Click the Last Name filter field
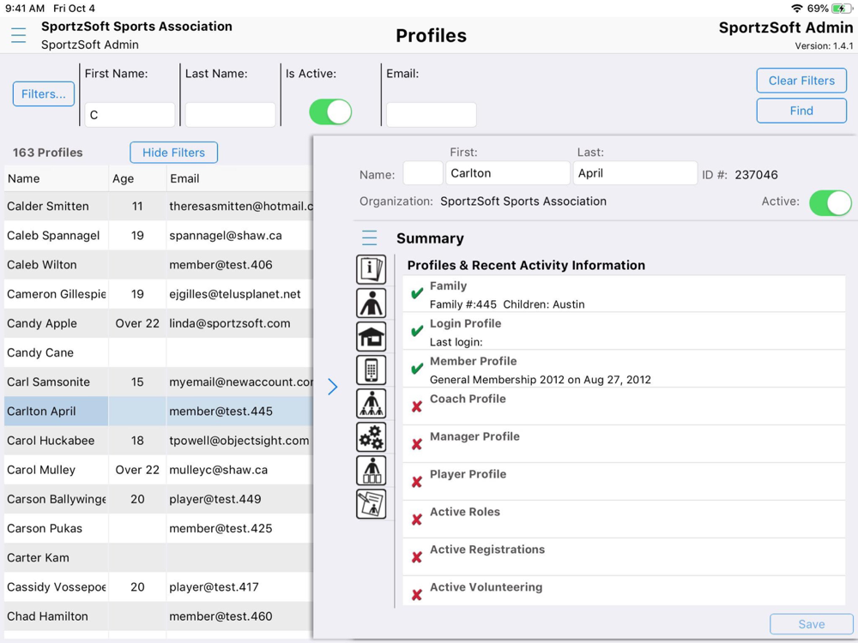The width and height of the screenshot is (858, 643). 230,115
